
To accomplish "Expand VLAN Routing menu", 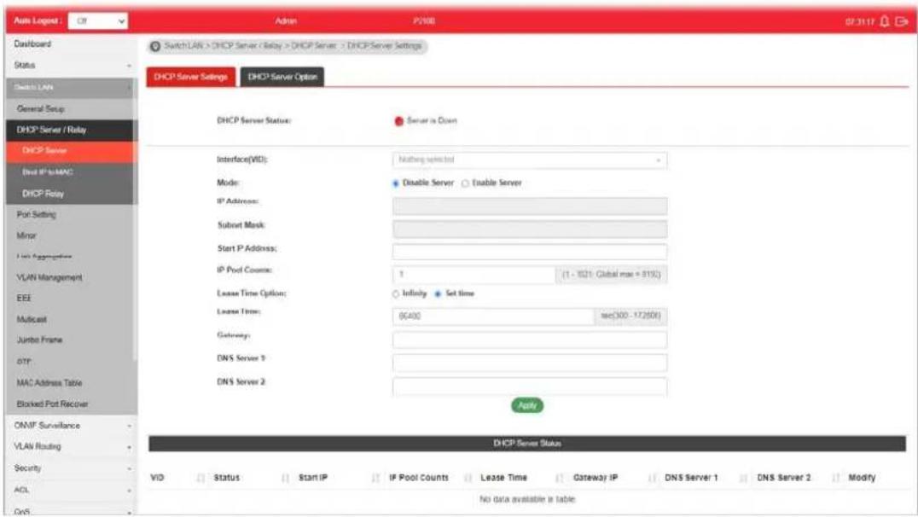I will pos(70,447).
